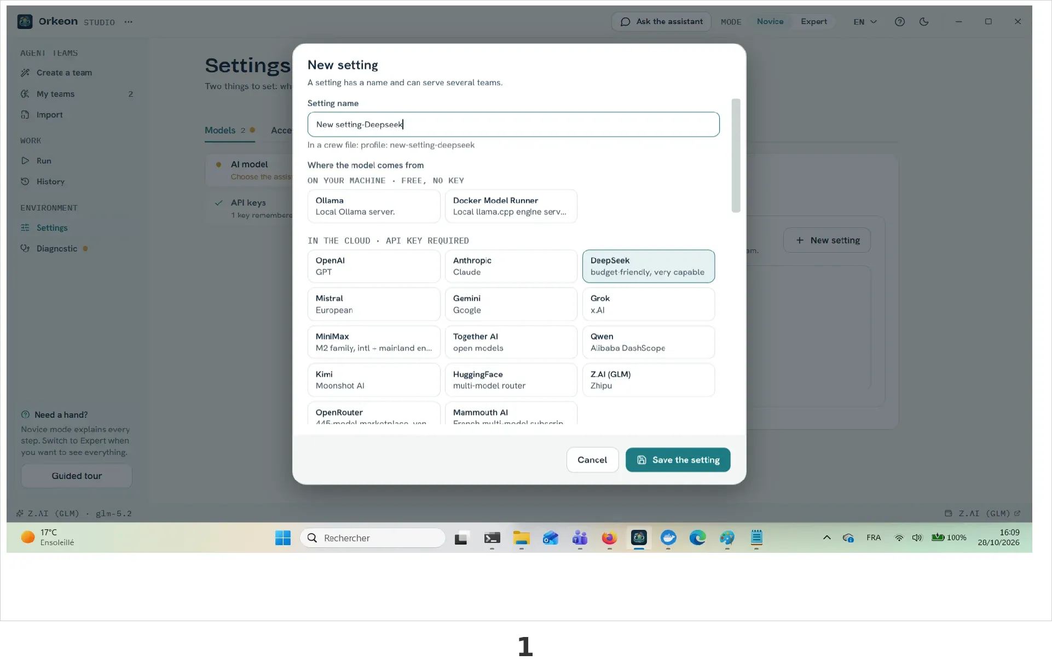Click the History clock icon
The height and width of the screenshot is (672, 1052).
(25, 182)
